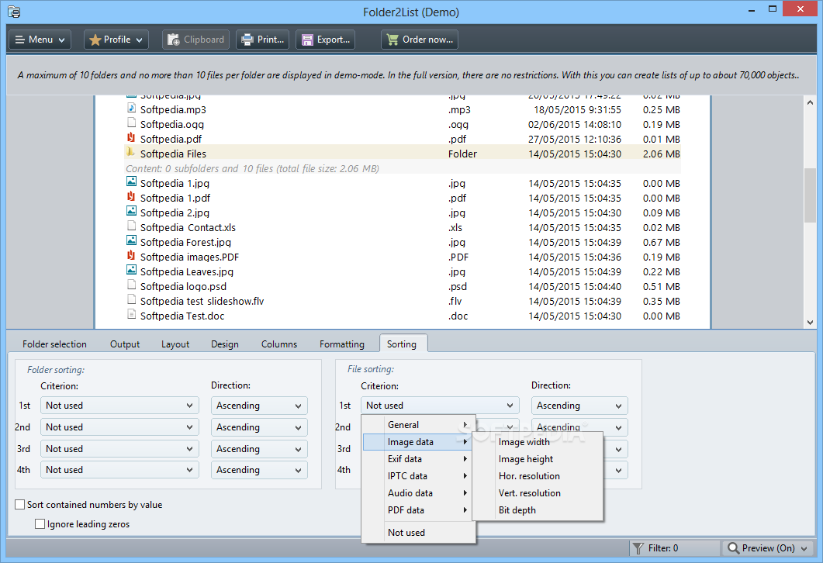This screenshot has height=563, width=823.
Task: Choose Image height from submenu
Action: [538, 459]
